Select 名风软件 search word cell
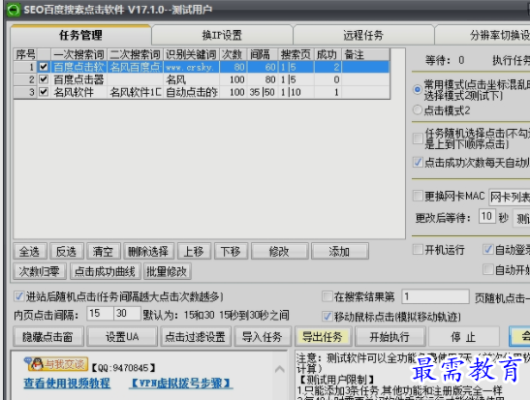 (79, 92)
